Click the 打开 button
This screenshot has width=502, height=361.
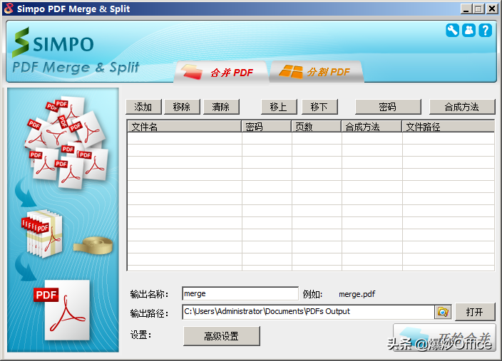click(475, 312)
